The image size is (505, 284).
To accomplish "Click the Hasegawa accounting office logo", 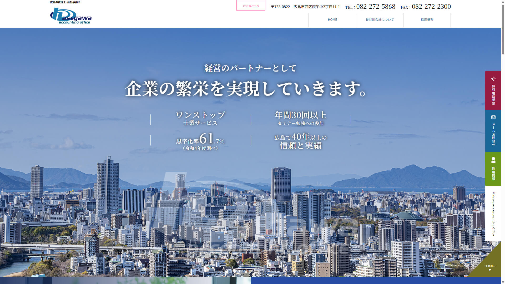I will [71, 16].
